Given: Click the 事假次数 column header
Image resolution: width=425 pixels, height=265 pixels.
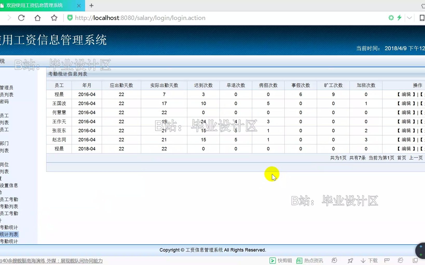Looking at the screenshot, I should pos(301,85).
